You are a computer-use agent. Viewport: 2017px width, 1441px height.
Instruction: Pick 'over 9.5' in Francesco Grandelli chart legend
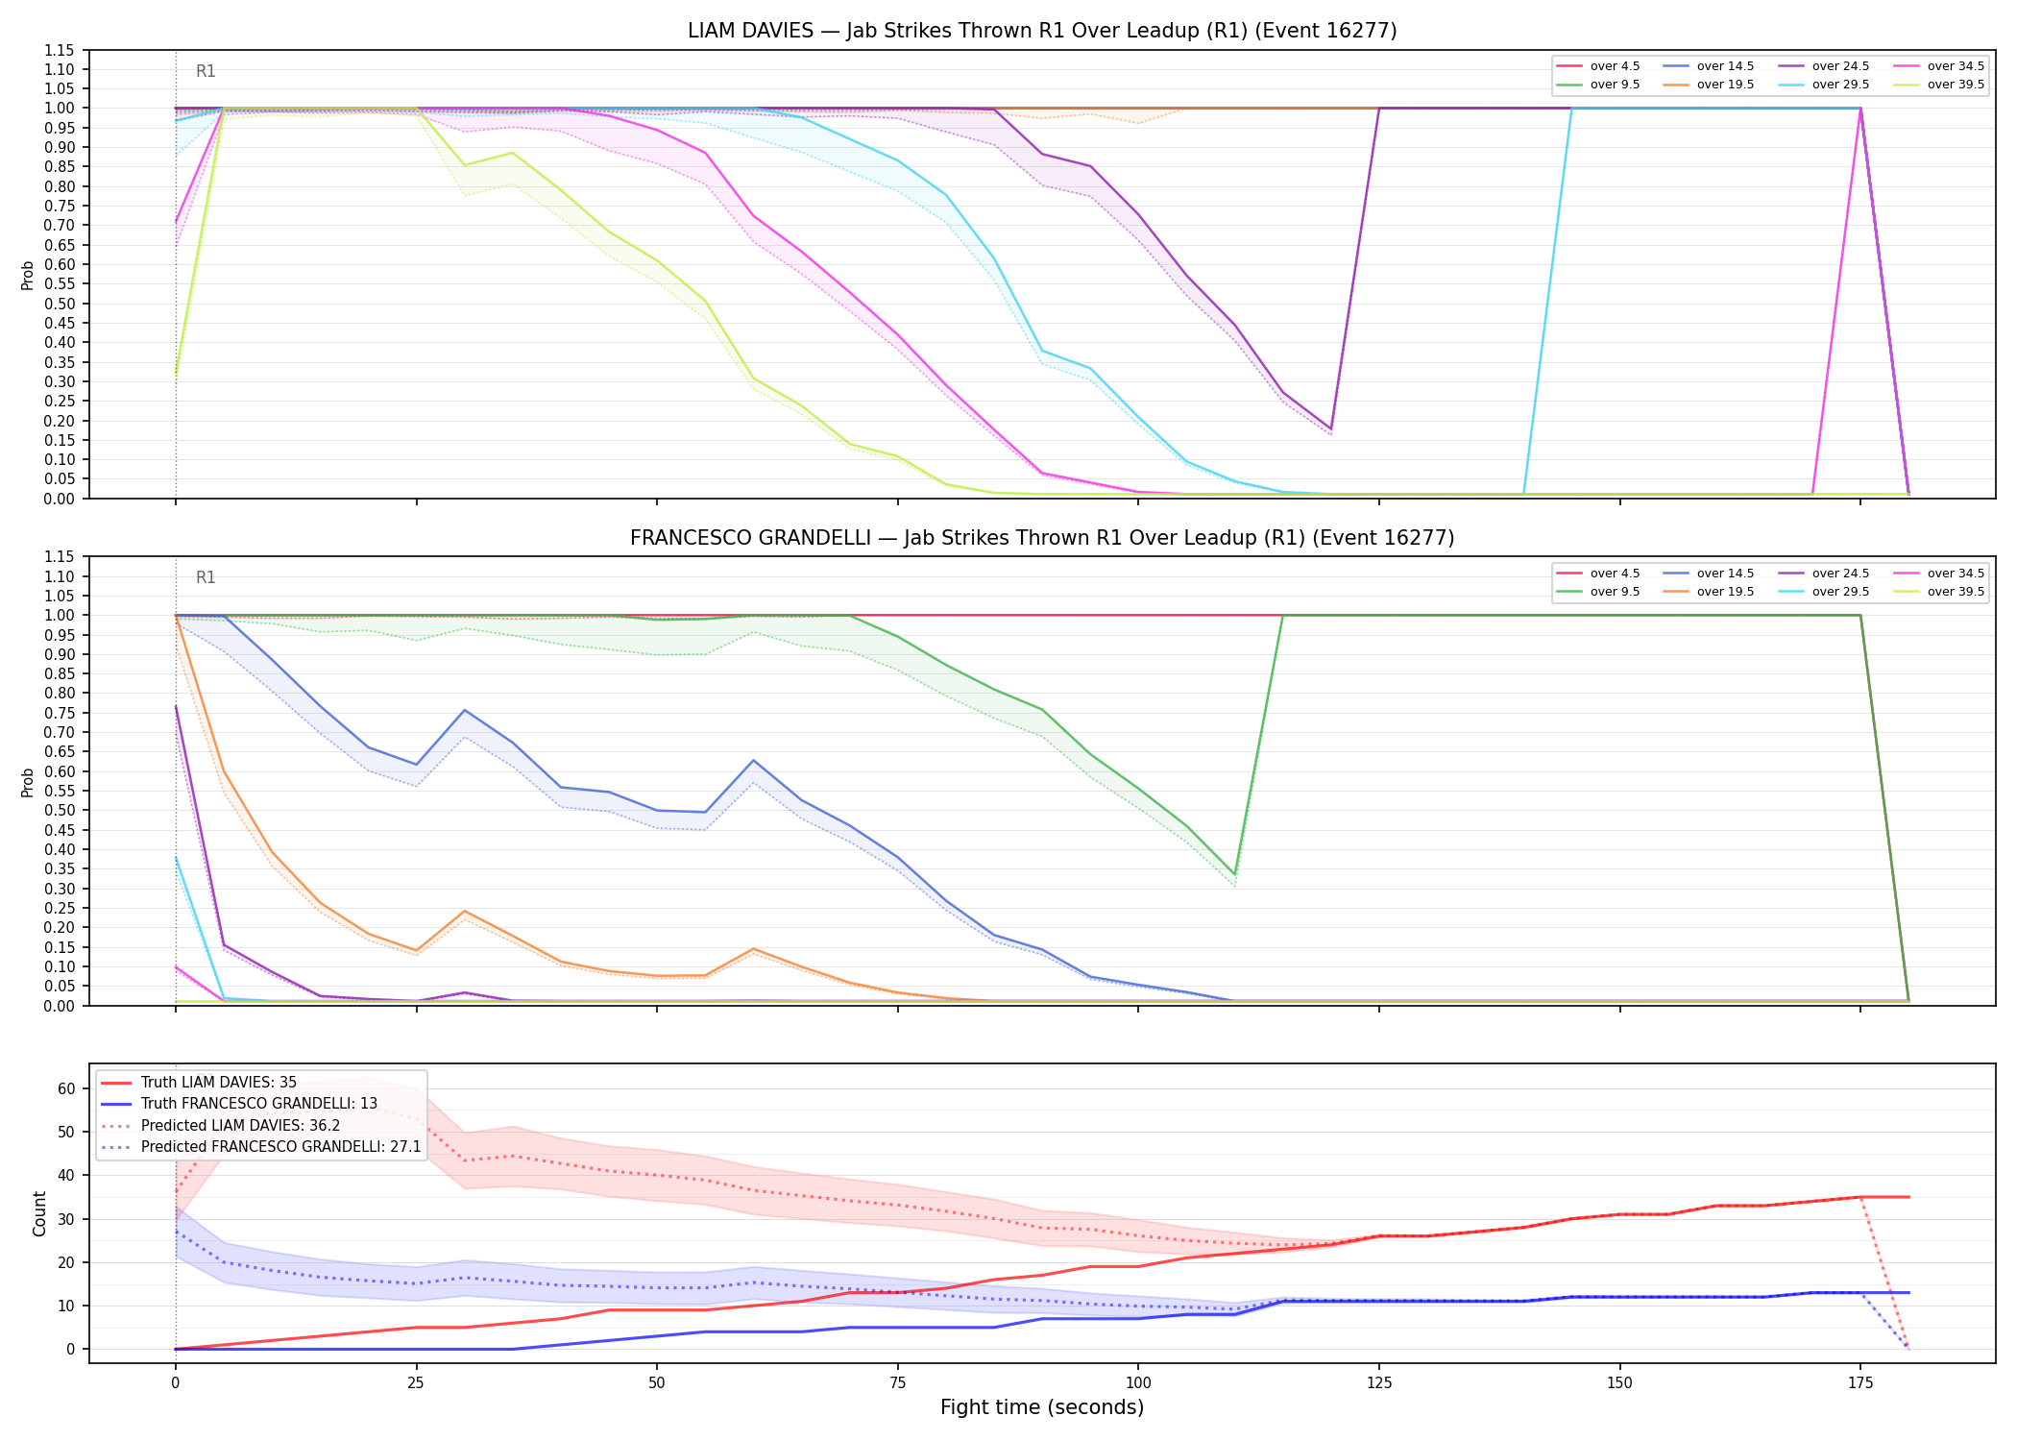point(1598,592)
